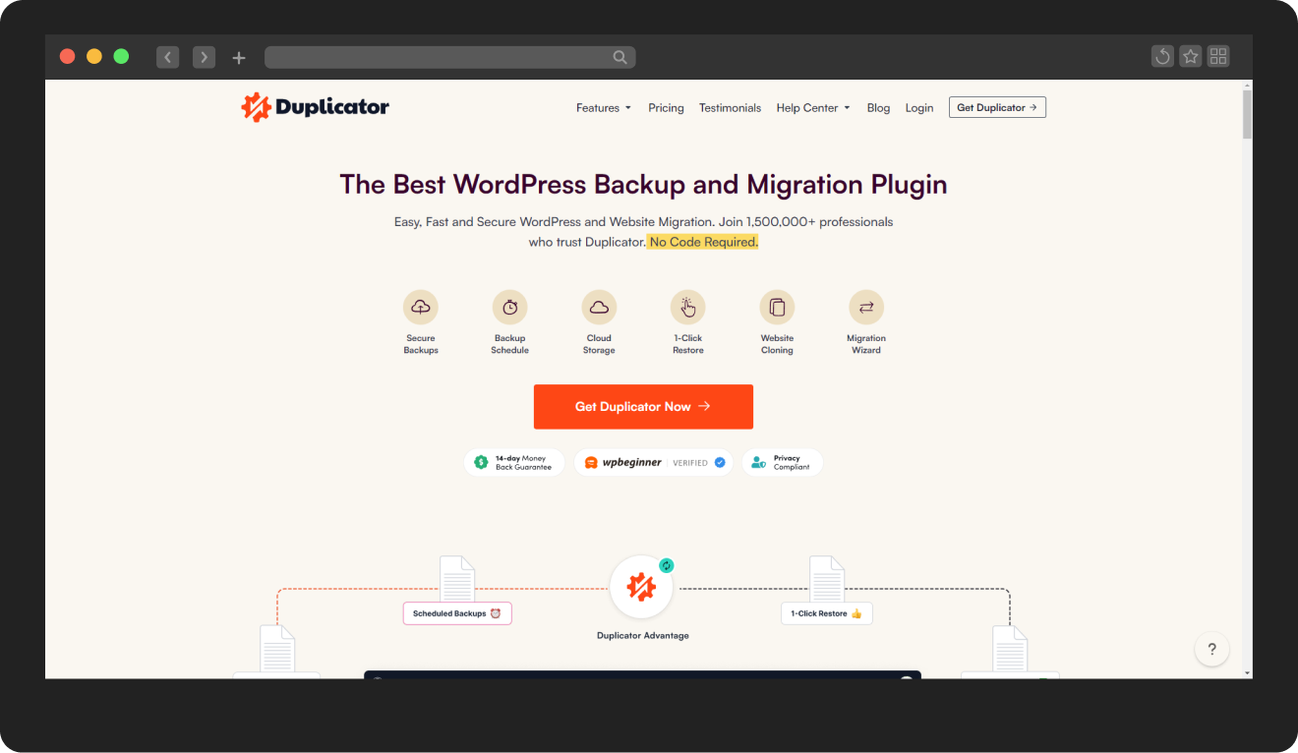Viewport: 1298px width, 753px height.
Task: Navigate to the Blog section
Action: 878,107
